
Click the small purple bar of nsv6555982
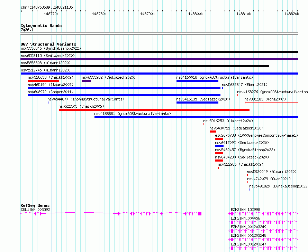(x=87, y=81)
